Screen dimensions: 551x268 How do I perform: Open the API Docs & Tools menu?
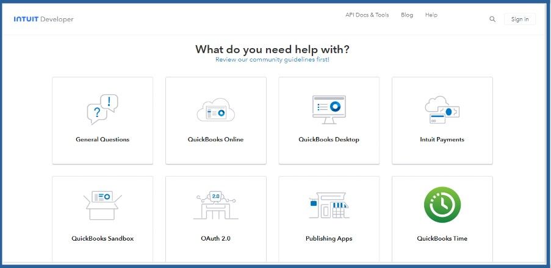[367, 15]
